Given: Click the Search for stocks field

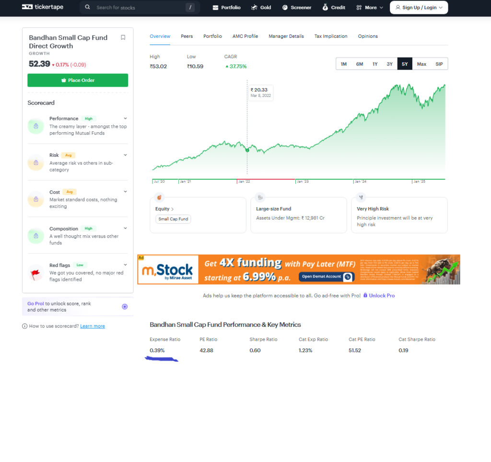Looking at the screenshot, I should (140, 7).
